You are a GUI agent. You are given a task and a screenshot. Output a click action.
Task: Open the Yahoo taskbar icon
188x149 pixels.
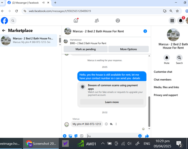(x=65, y=143)
